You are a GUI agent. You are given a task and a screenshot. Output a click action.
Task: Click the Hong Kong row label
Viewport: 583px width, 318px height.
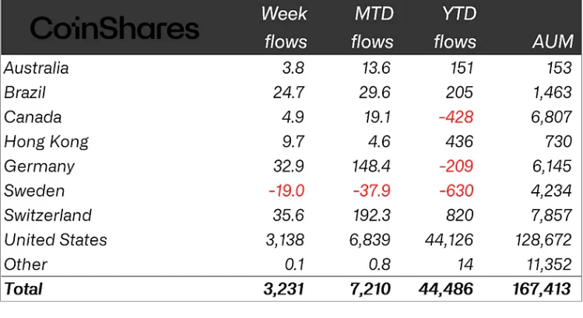46,142
